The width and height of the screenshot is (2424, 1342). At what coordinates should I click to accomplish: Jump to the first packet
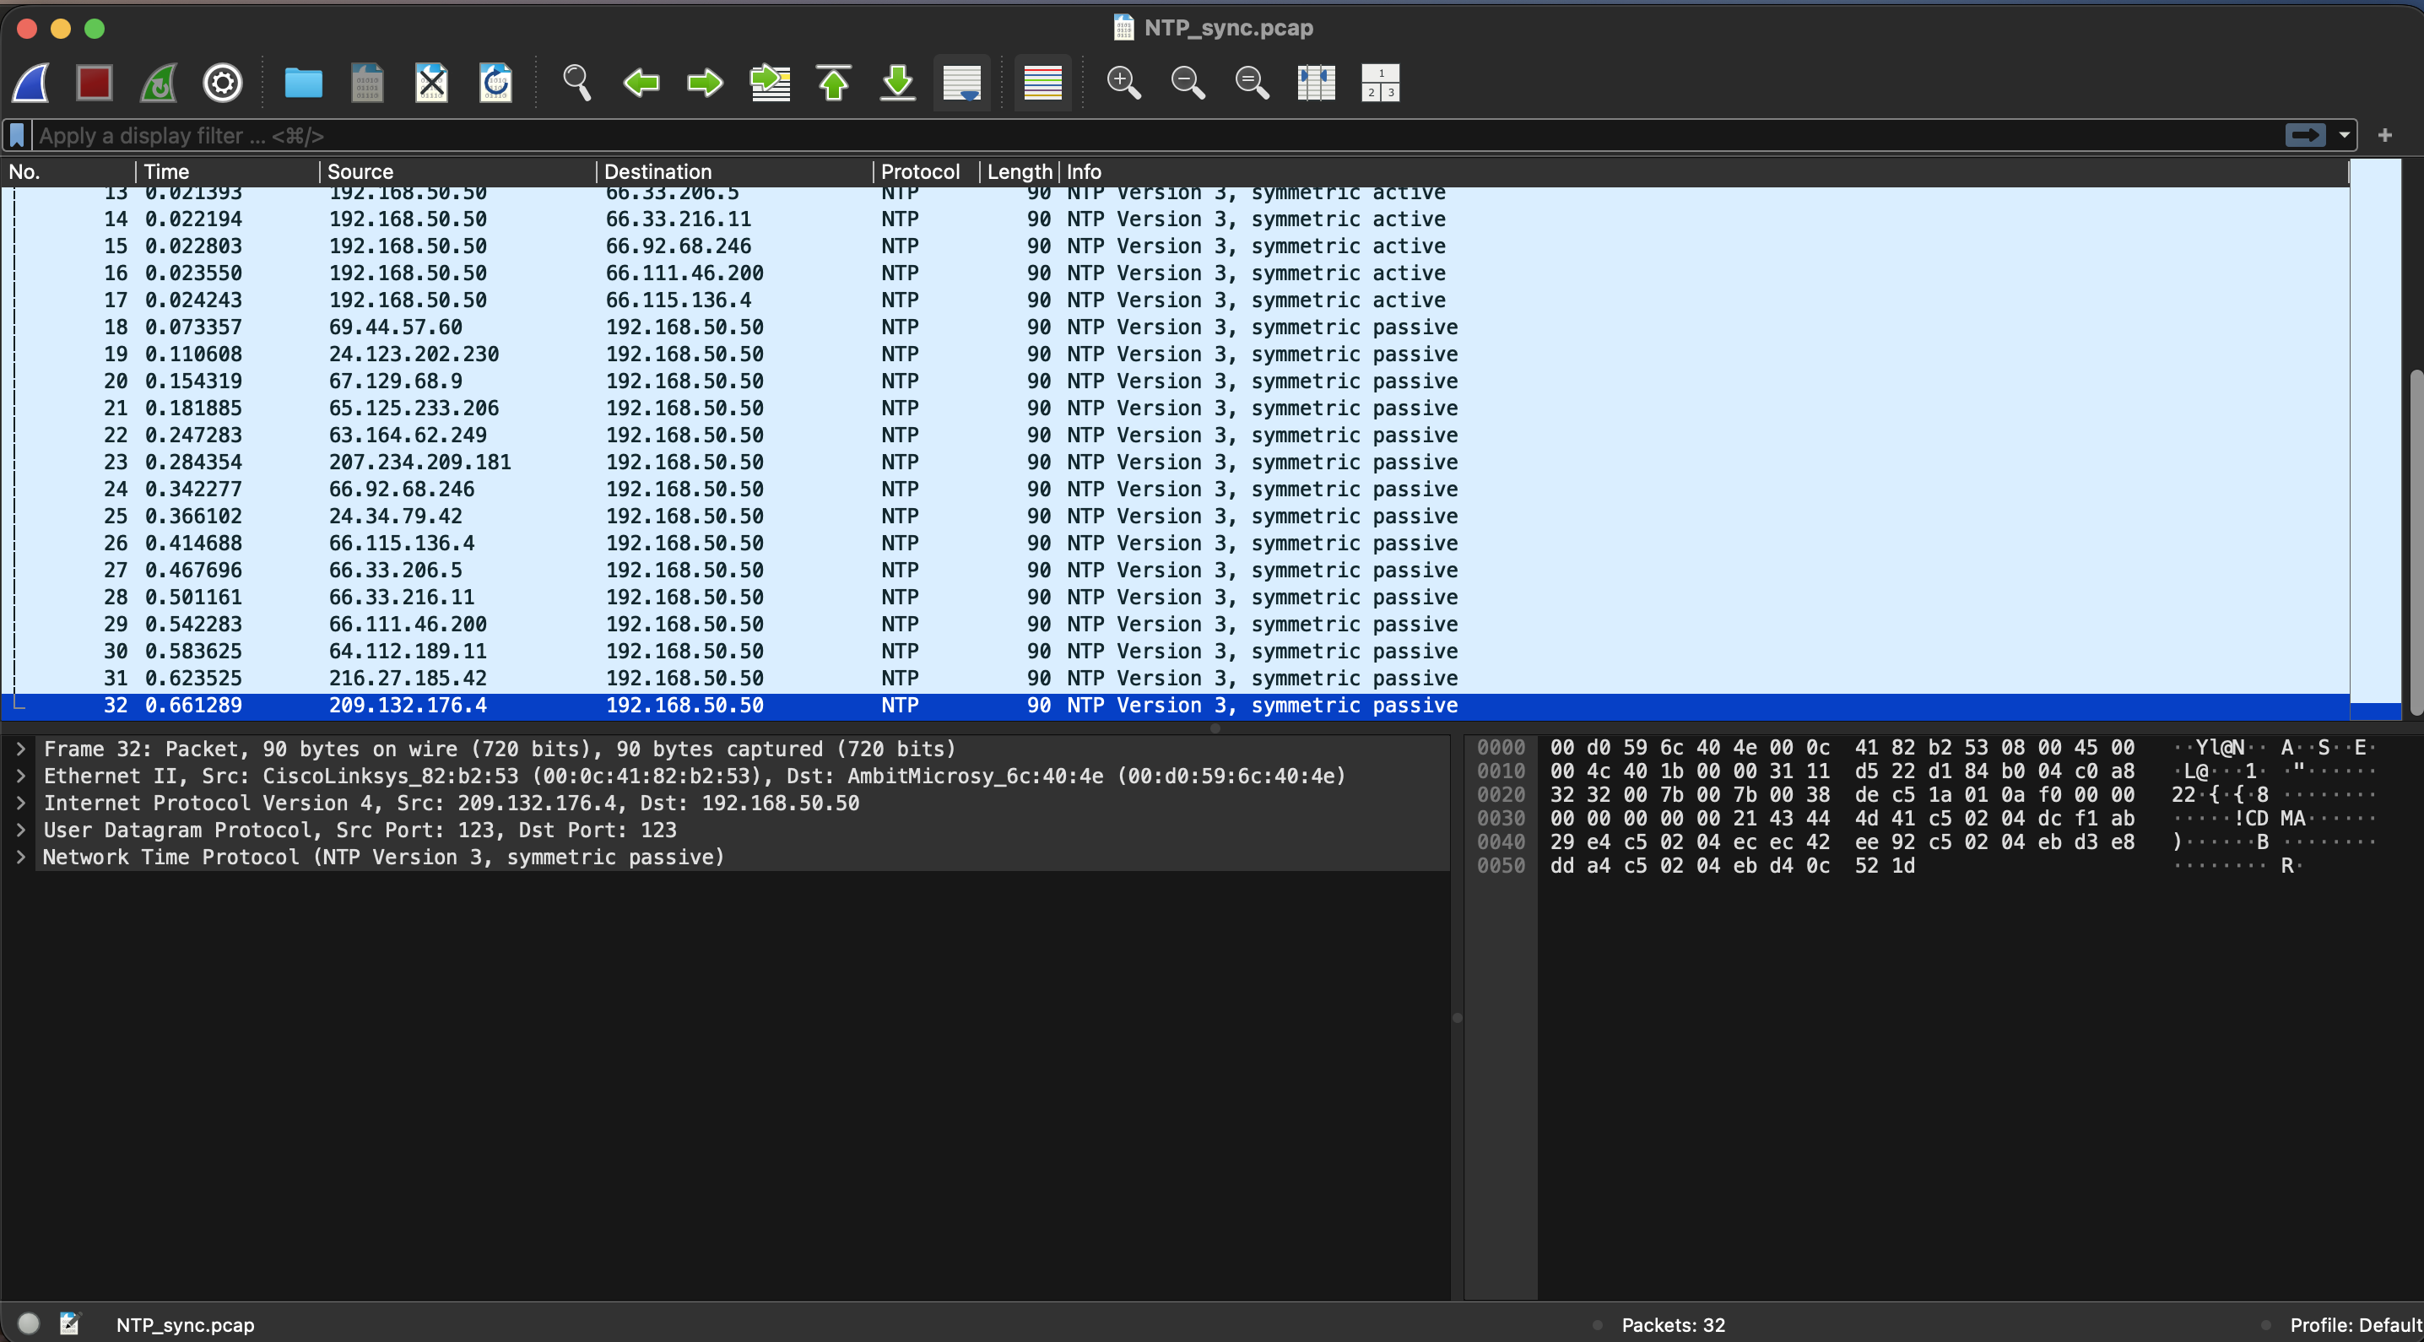(x=833, y=83)
